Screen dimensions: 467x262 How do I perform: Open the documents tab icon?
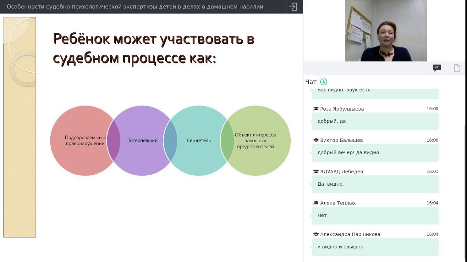tap(457, 68)
